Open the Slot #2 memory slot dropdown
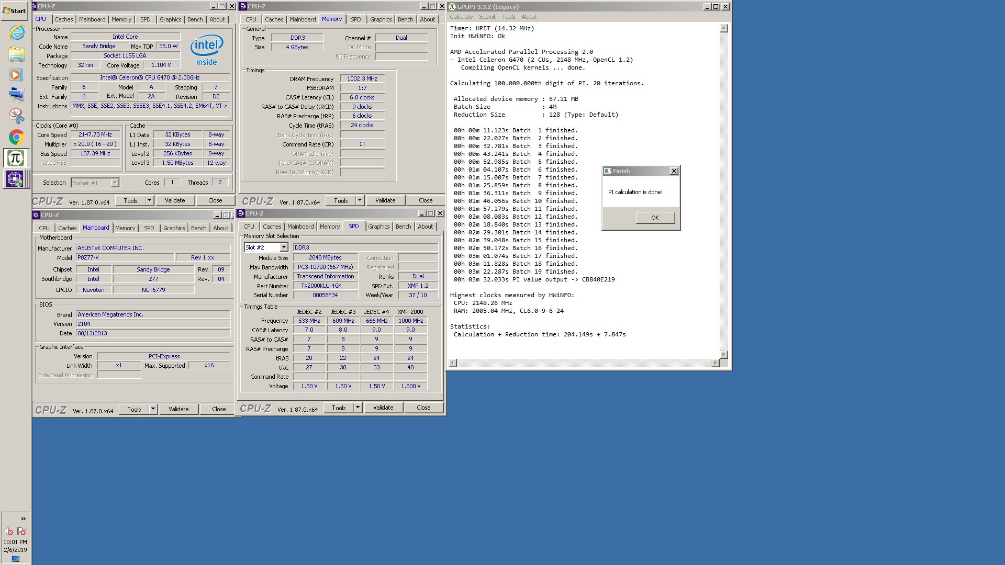Viewport: 1005px width, 565px height. click(284, 247)
